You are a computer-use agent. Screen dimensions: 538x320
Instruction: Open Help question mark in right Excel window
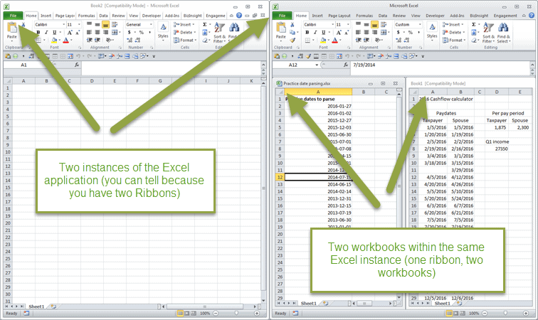[x=532, y=16]
